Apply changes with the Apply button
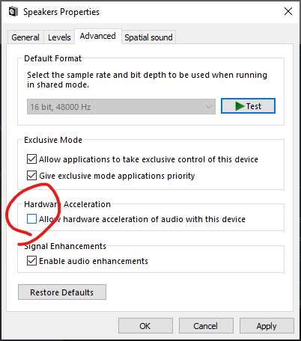Viewport: 301px width, 341px height. coord(267,326)
